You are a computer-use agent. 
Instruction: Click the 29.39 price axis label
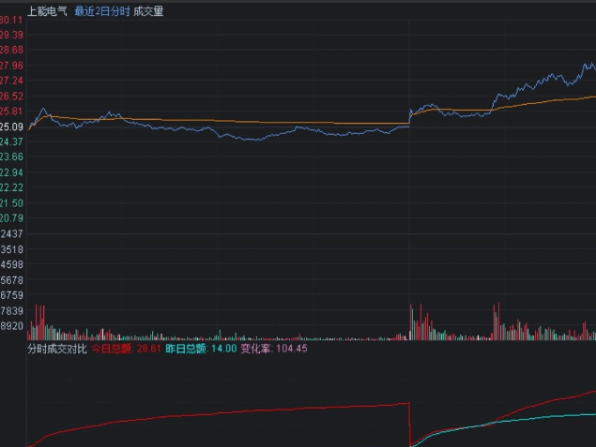[x=11, y=35]
